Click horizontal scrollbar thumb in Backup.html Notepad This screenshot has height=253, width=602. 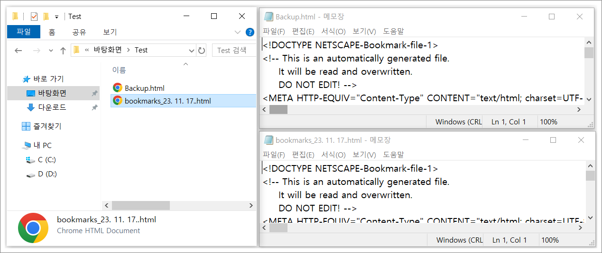click(x=278, y=109)
